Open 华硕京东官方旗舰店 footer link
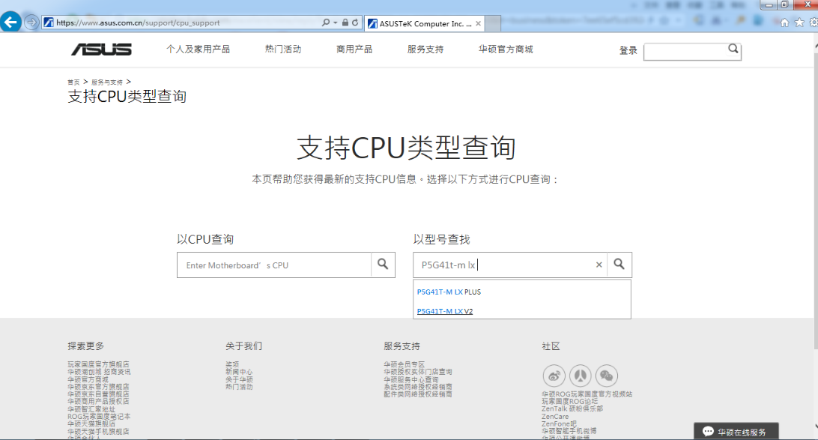Screen dimensions: 818x440 [x=98, y=387]
